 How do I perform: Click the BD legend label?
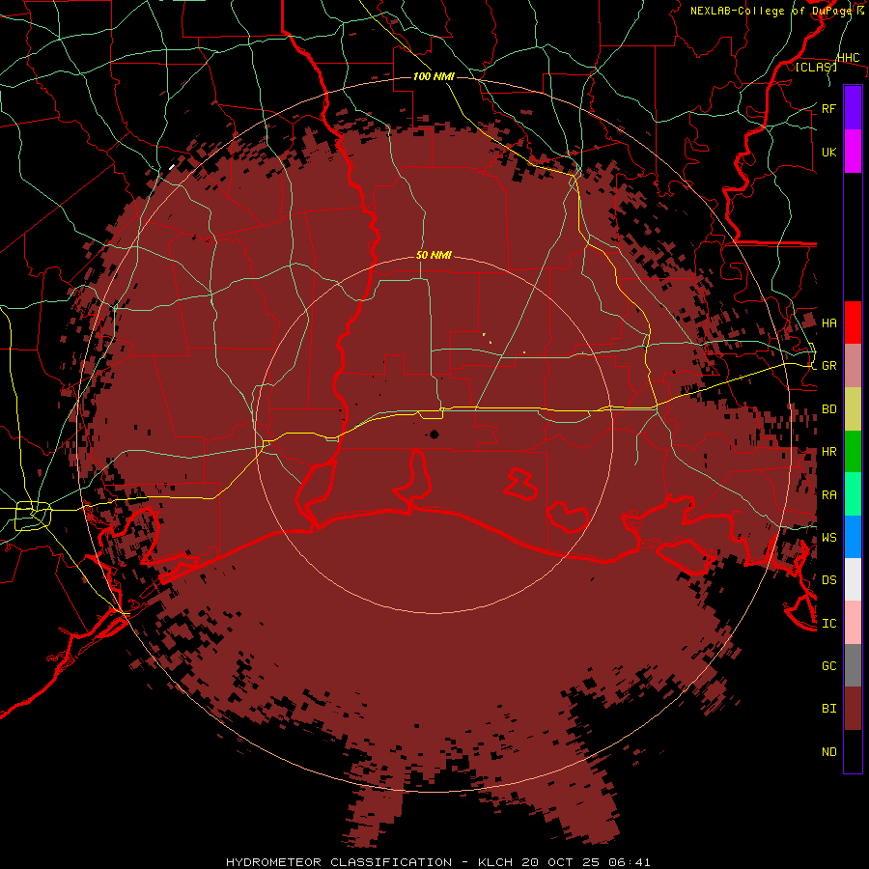(x=828, y=409)
